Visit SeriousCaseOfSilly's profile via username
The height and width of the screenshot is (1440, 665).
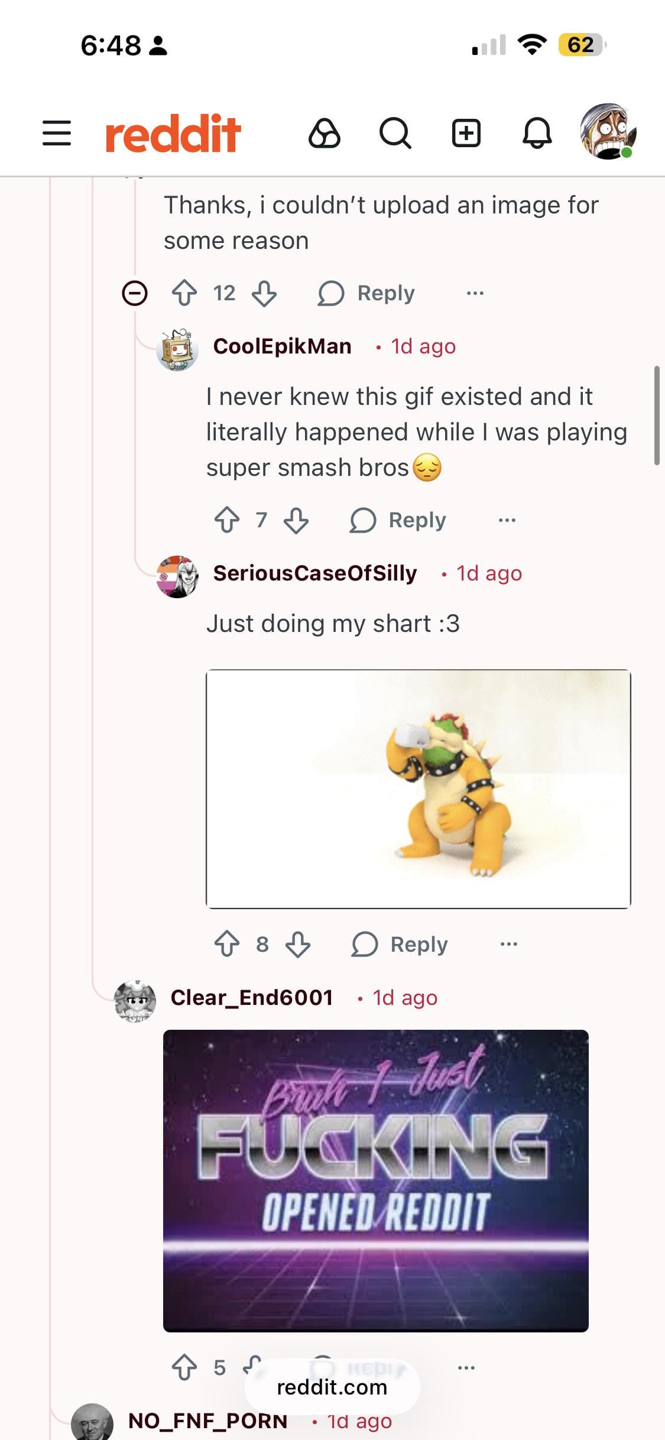(x=315, y=573)
